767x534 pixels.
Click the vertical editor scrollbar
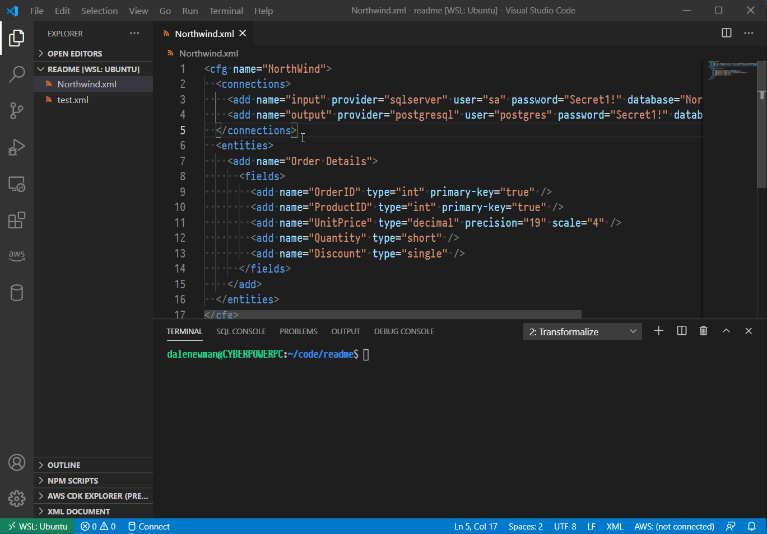(x=762, y=124)
